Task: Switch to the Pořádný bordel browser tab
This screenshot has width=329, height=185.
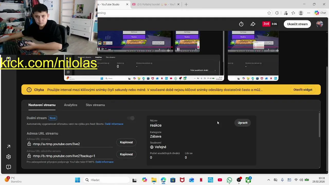Action: (x=156, y=4)
